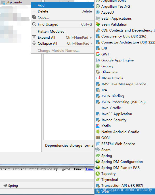Click the Add submenu arrow
The width and height of the screenshot is (155, 195).
(93, 5)
